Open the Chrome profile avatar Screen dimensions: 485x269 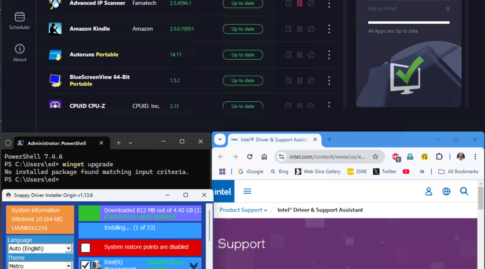point(461,157)
